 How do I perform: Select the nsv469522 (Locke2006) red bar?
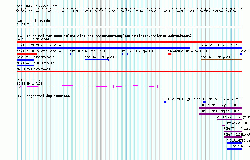[129, 71]
